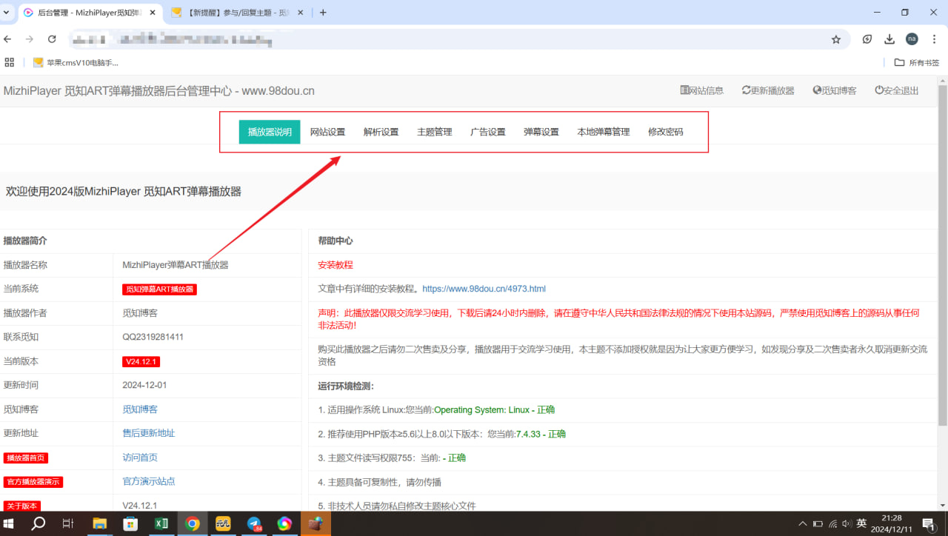Image resolution: width=948 pixels, height=536 pixels.
Task: Expand the tab search dropdown arrow
Action: pyautogui.click(x=7, y=13)
